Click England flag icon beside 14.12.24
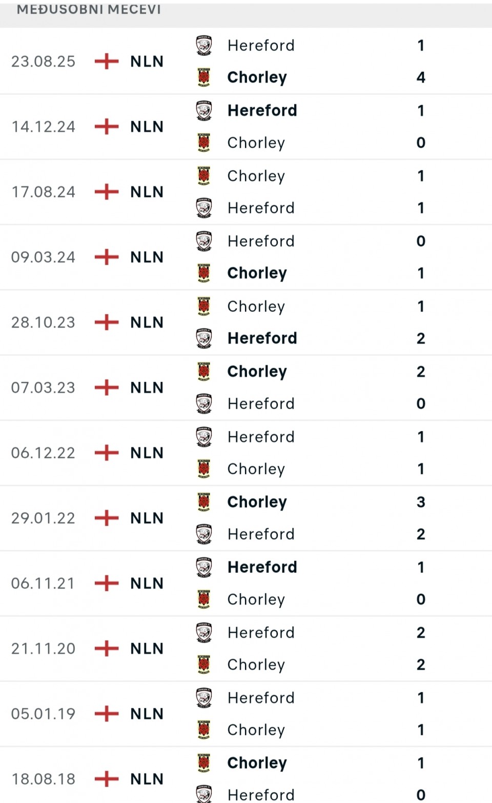Image resolution: width=492 pixels, height=803 pixels. tap(107, 127)
